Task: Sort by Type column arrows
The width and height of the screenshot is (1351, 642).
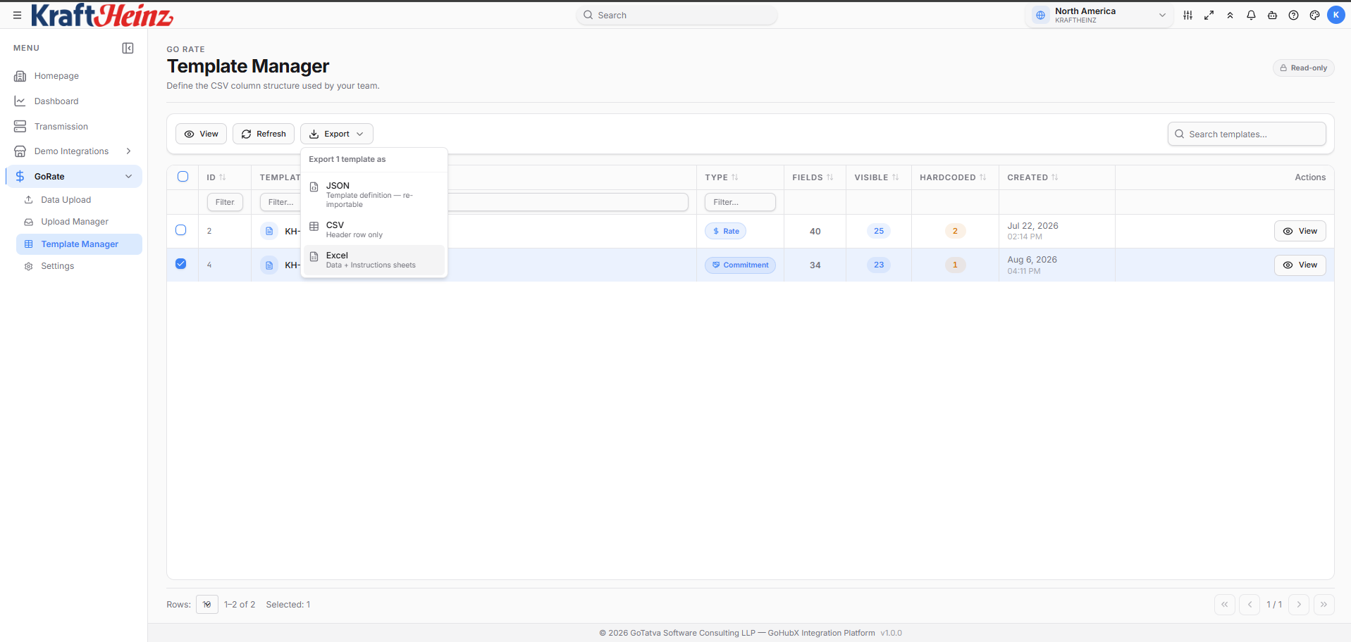Action: tap(735, 177)
